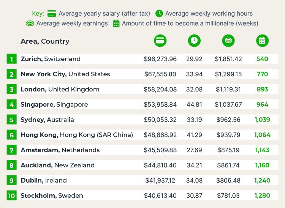Image resolution: width=285 pixels, height=208 pixels.
Task: Select the Zurich, Switzerland row label
Action: [x=51, y=59]
